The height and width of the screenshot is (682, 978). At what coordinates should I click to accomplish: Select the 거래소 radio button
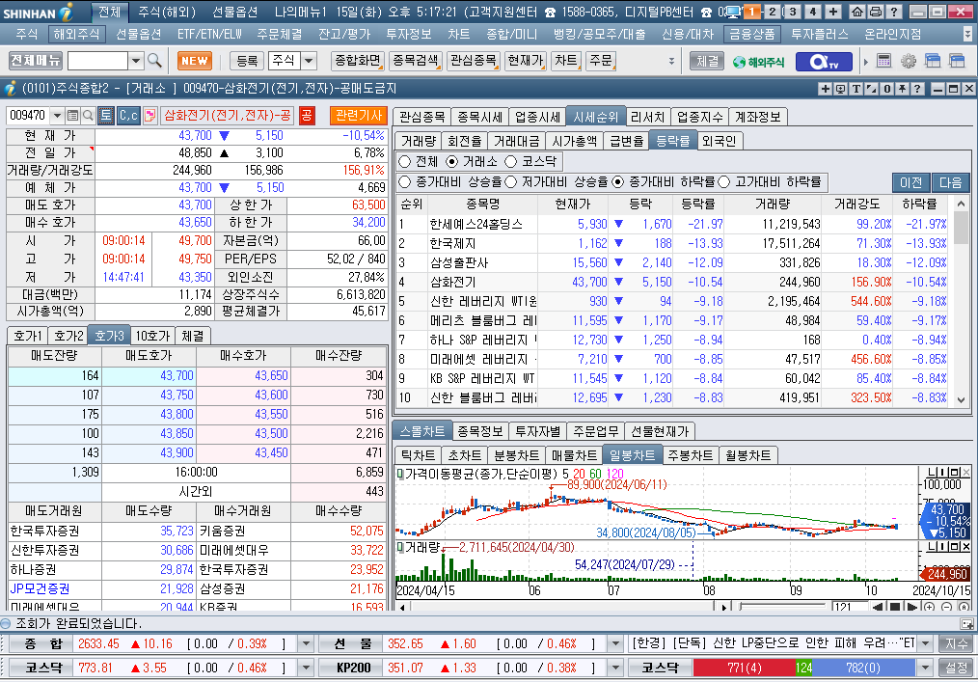pos(452,162)
